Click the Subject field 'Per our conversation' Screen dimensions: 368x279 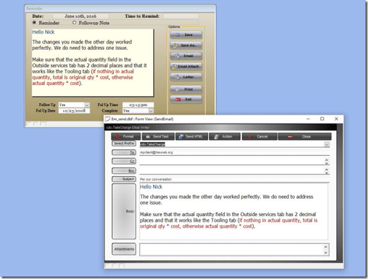pos(234,179)
